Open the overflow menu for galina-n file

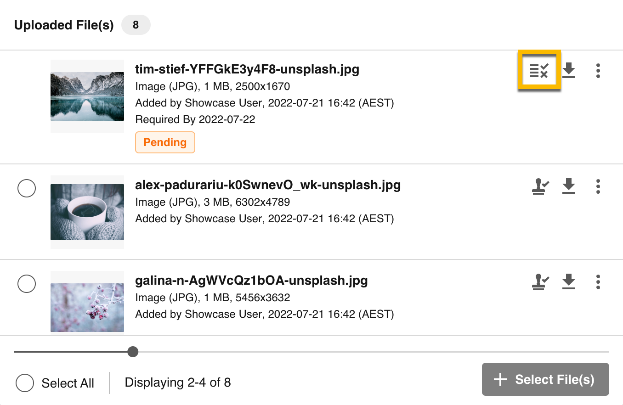pos(598,281)
